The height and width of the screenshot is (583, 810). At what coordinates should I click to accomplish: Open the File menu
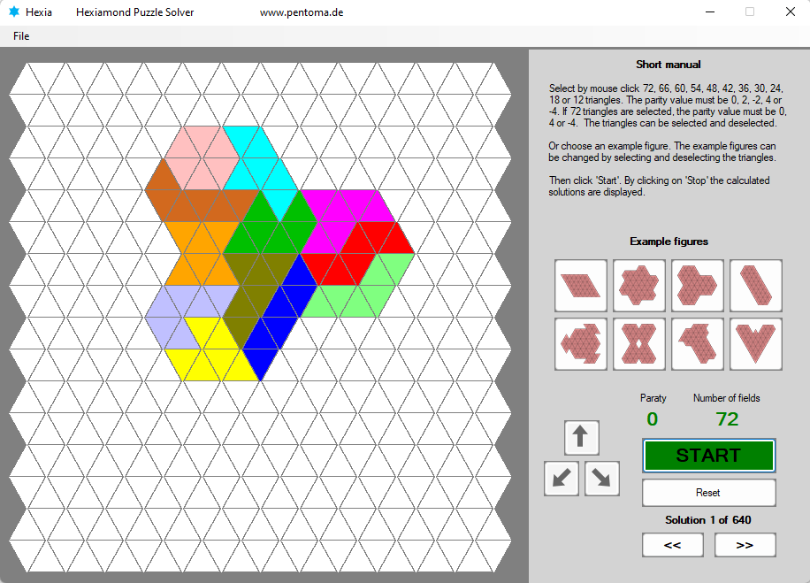[21, 36]
